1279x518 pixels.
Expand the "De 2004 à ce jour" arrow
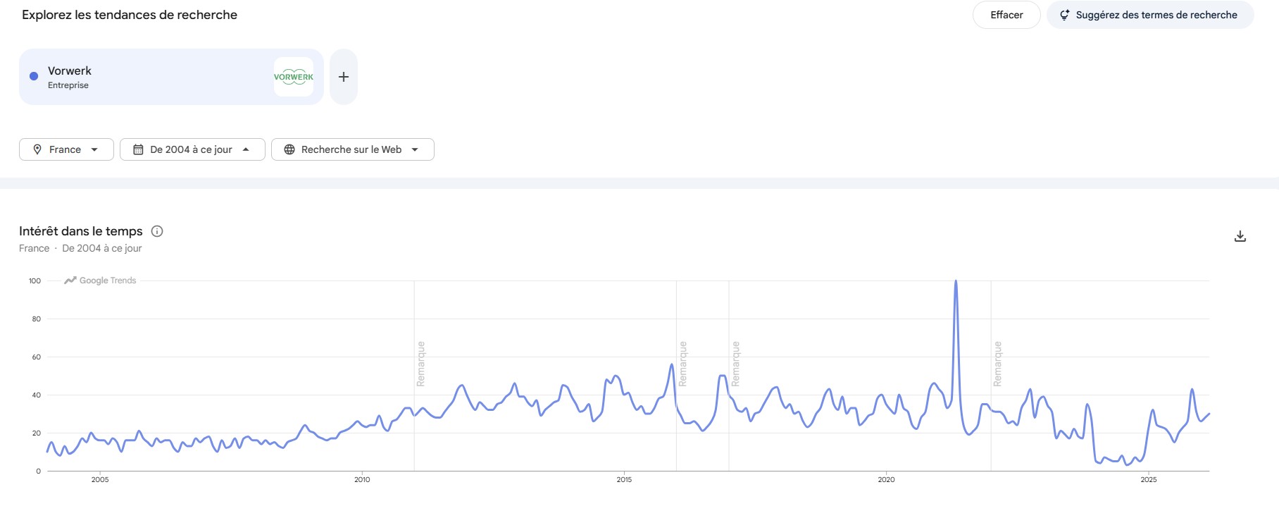[x=246, y=149]
